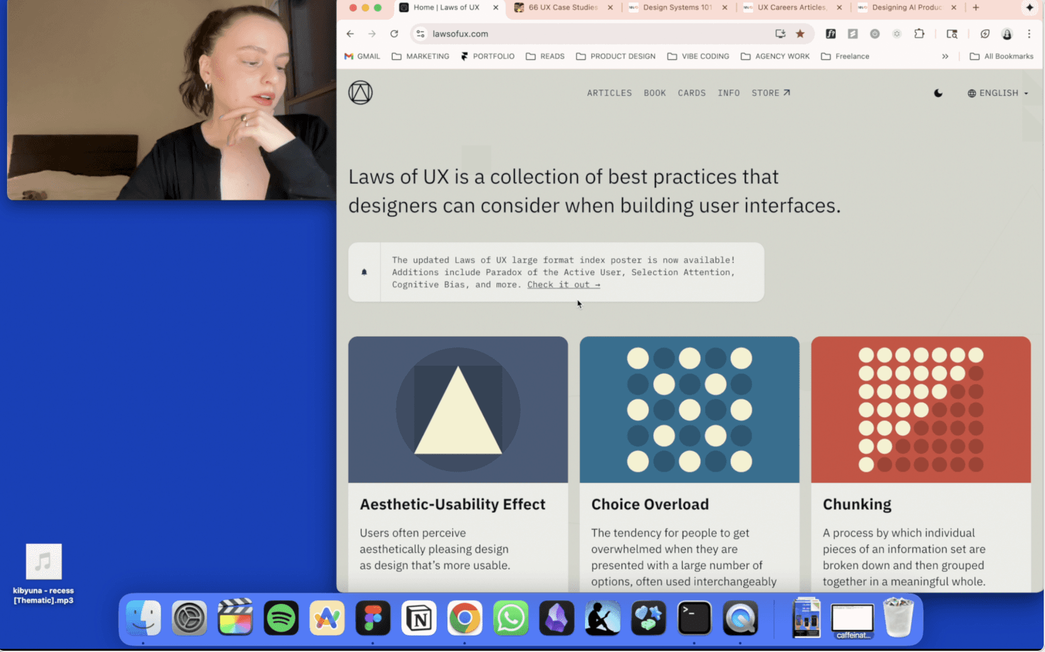Click the lawsofux.com address bar
This screenshot has height=652, width=1045.
[x=461, y=33]
